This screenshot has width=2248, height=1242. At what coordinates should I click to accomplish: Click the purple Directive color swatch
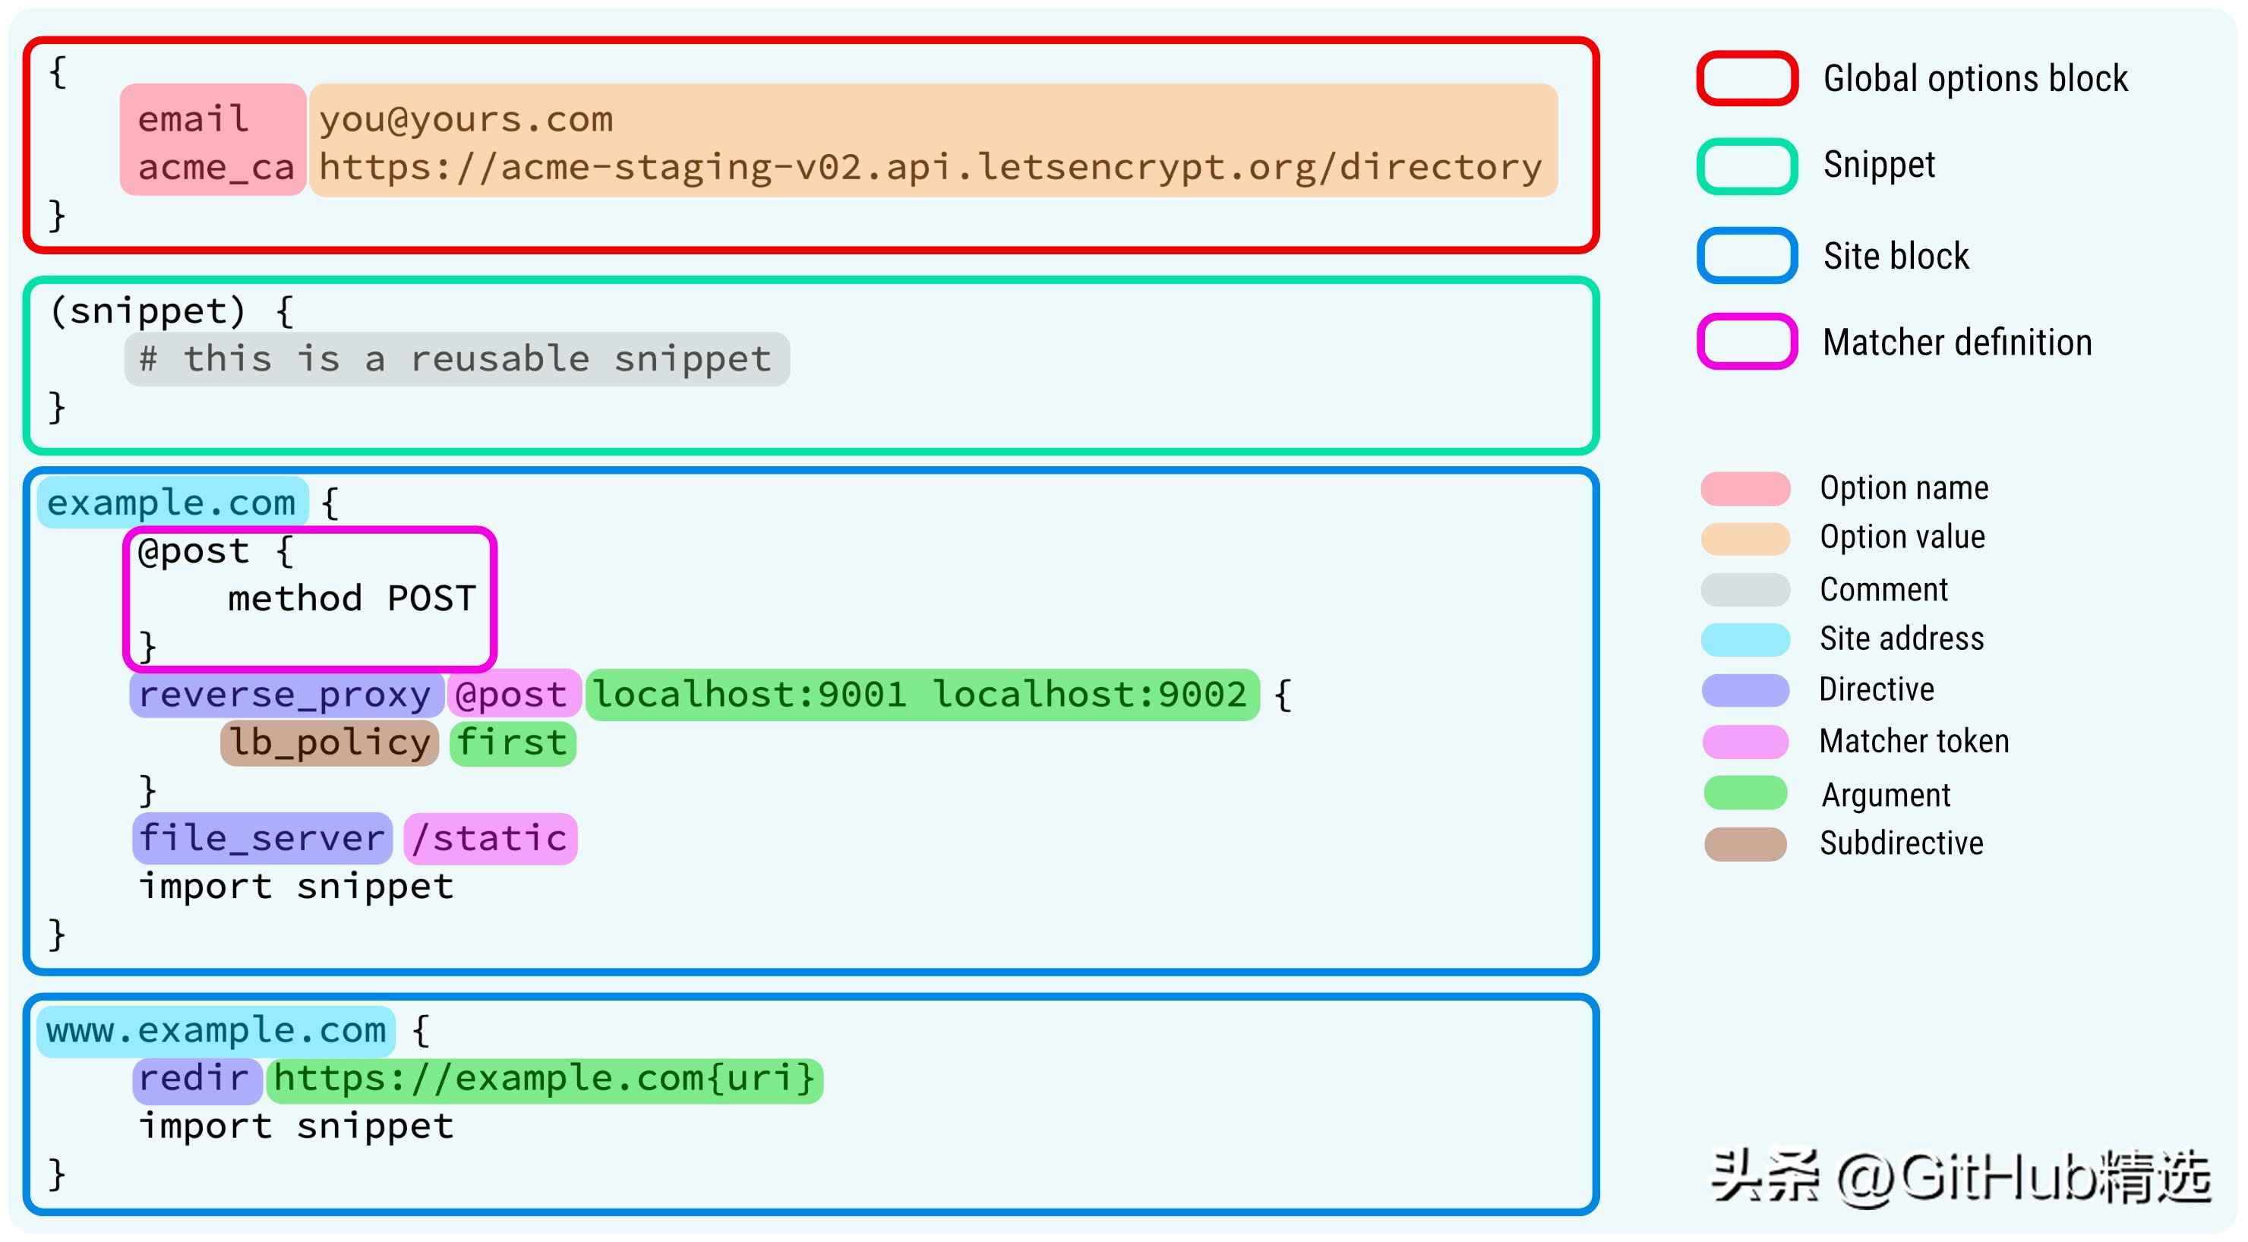tap(1744, 690)
